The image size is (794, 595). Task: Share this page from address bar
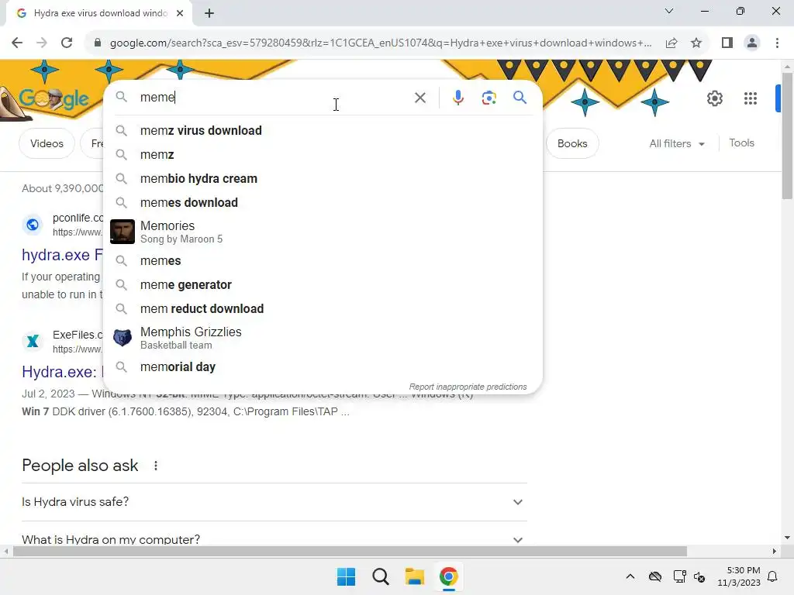pos(671,43)
